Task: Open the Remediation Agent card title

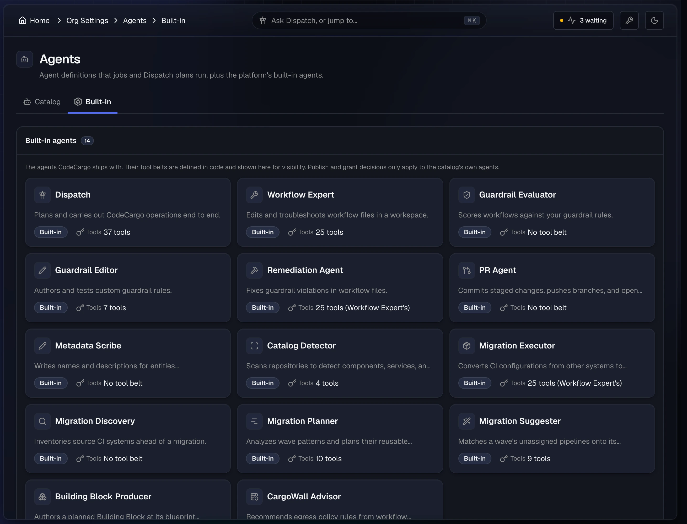Action: pos(305,270)
